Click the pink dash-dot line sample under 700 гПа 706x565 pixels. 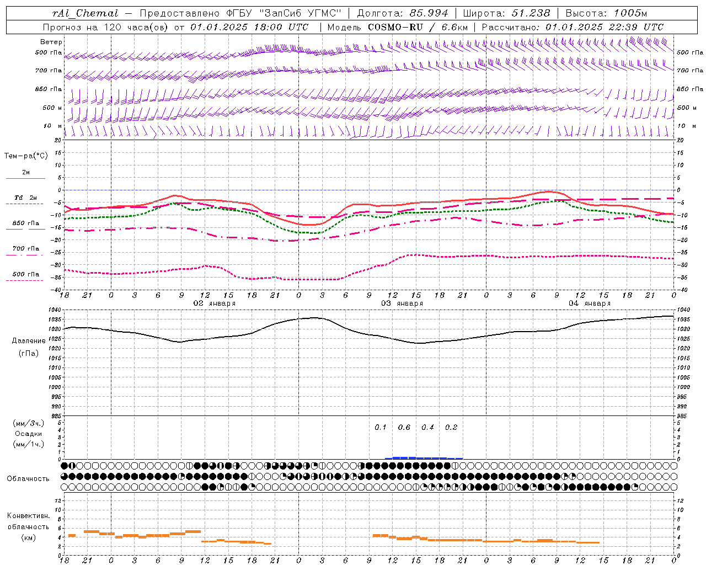[25, 255]
